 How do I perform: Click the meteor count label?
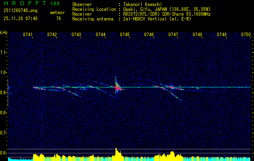tap(57, 12)
